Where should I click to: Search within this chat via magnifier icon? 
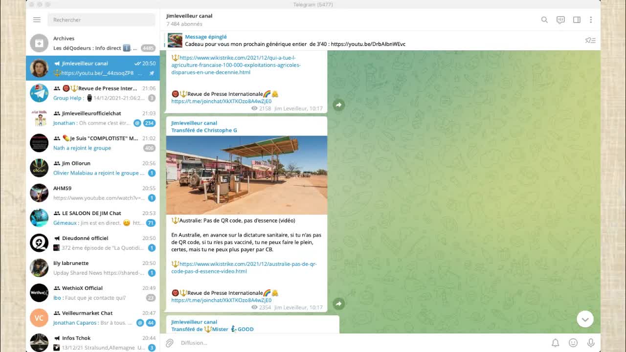544,20
